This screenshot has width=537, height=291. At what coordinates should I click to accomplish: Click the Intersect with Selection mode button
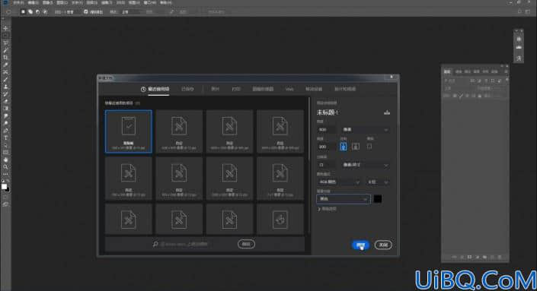coord(44,11)
